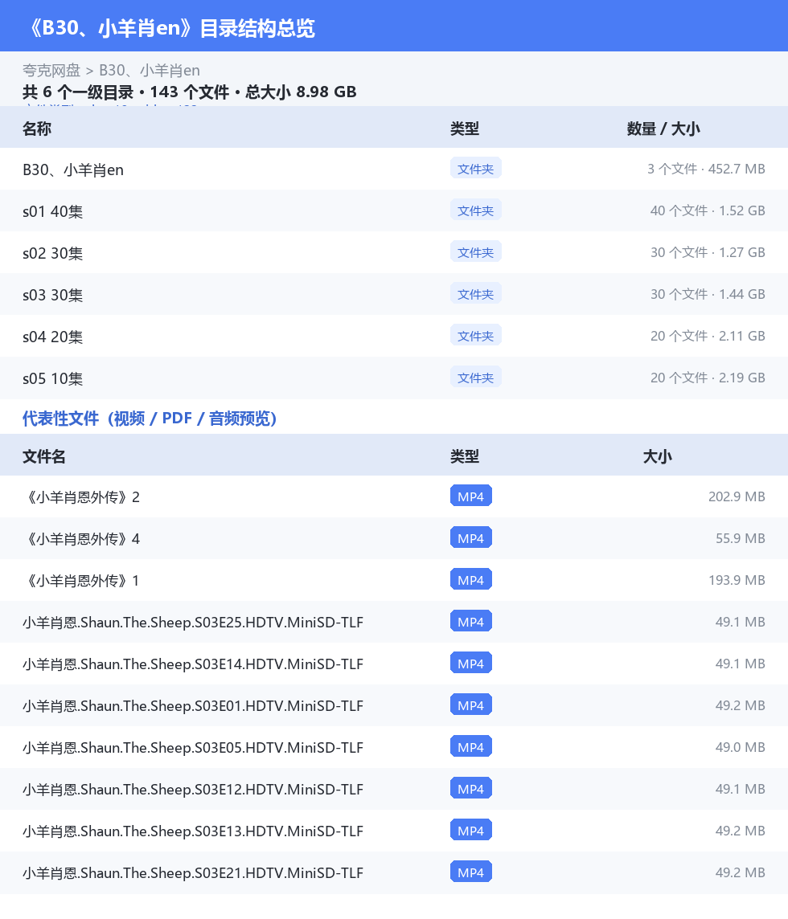Open the s01 40集 folder
788x919 pixels.
point(394,211)
